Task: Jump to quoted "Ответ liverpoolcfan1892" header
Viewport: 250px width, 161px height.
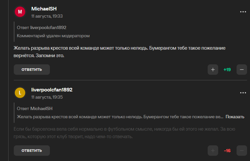Action: (42, 28)
